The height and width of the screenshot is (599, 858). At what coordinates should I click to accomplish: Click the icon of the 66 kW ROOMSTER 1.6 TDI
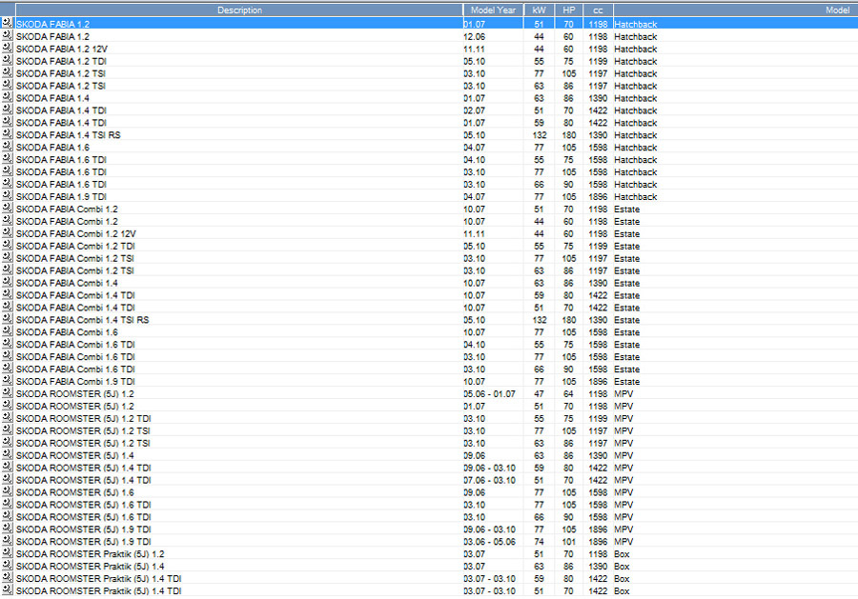pyautogui.click(x=7, y=516)
